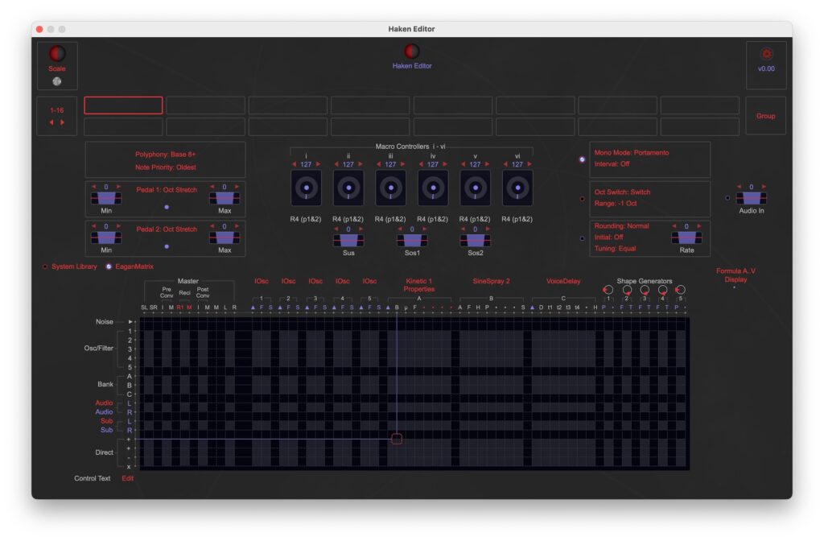The width and height of the screenshot is (824, 541).
Task: Click the Group button
Action: coord(765,116)
